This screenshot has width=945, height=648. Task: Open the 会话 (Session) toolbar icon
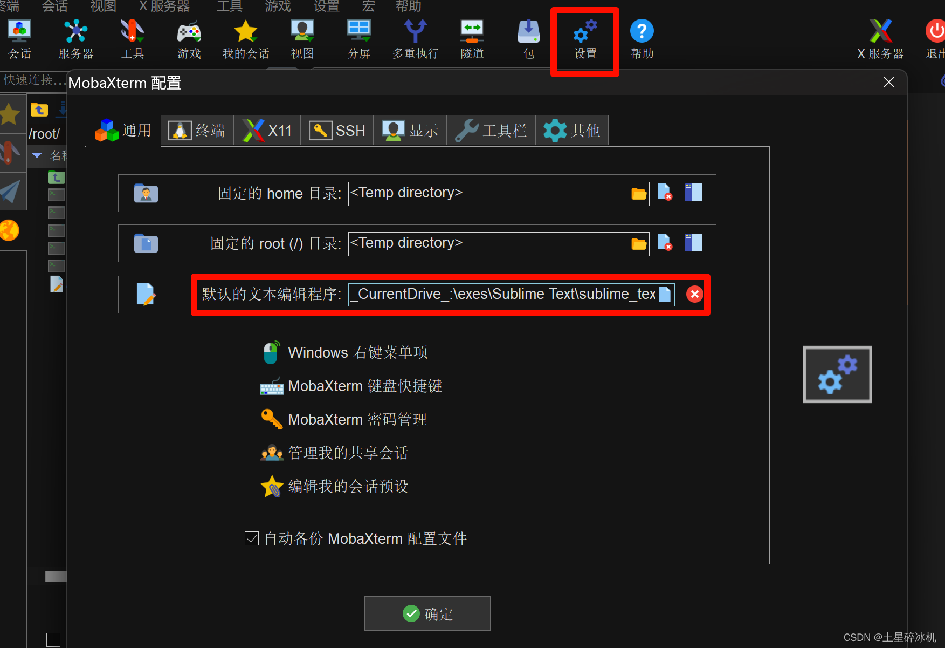pos(19,39)
